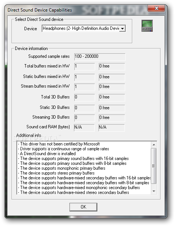Click the Total buffers mixed in HW value
Screen dimensions: 175x226
tap(84, 66)
